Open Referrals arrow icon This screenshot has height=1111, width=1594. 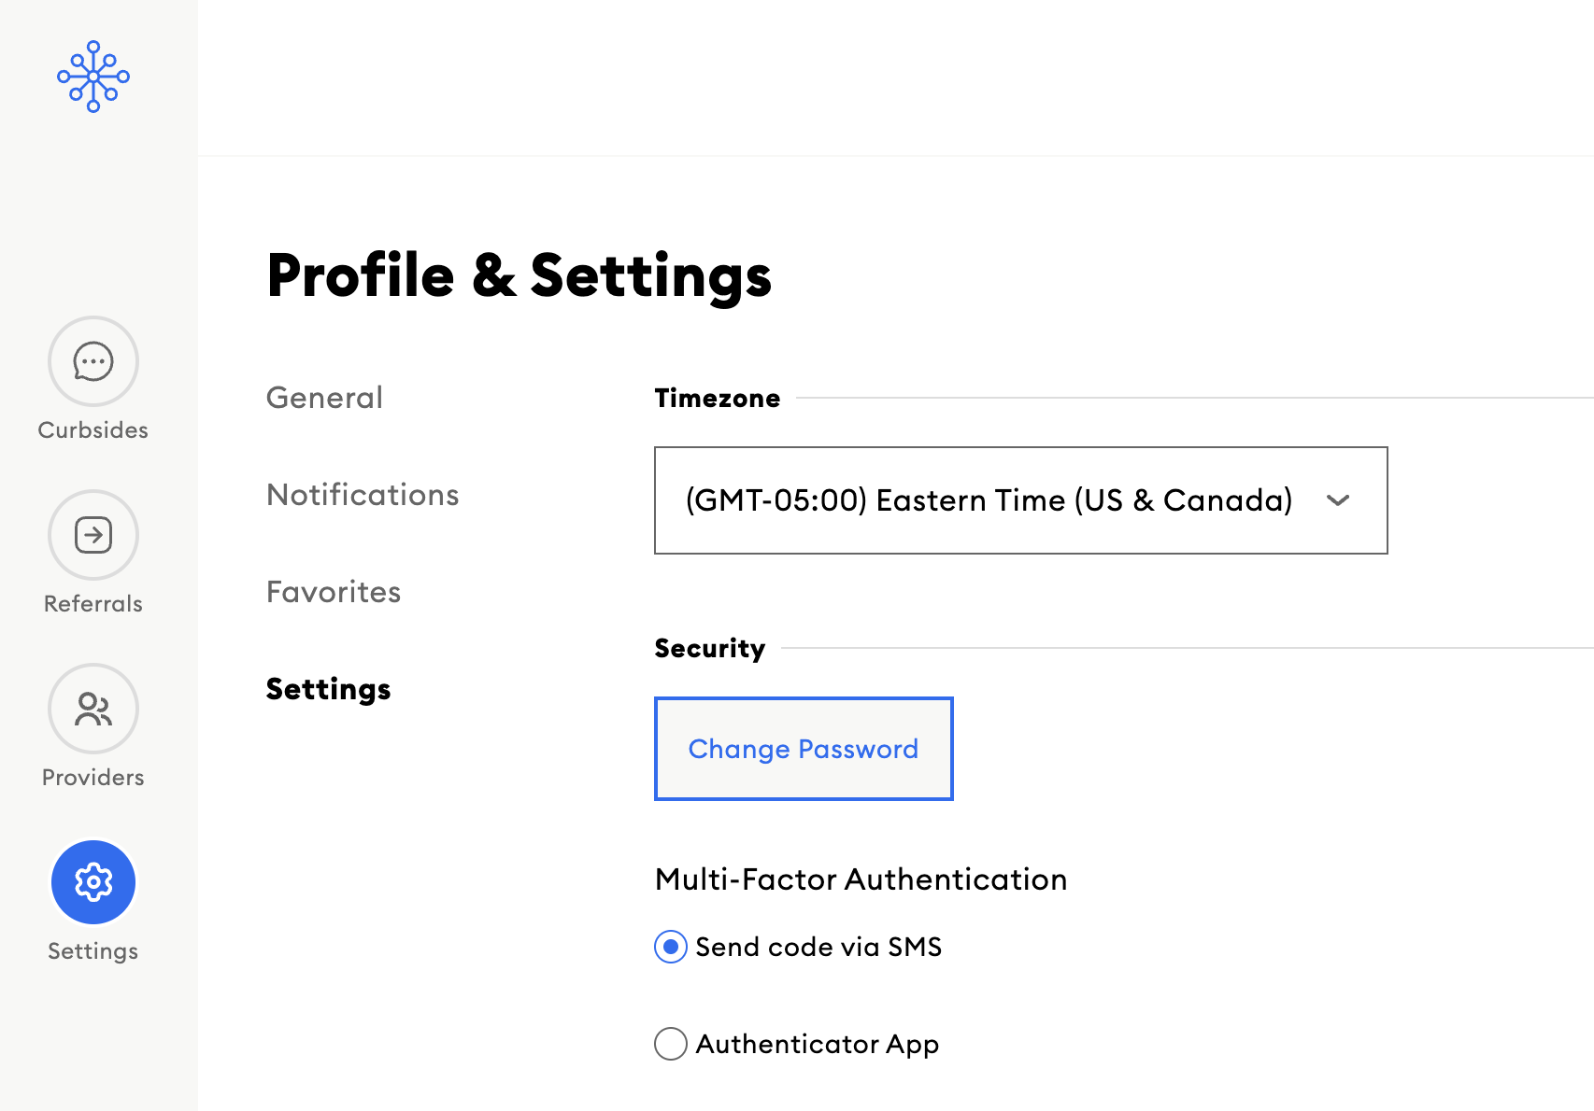pyautogui.click(x=93, y=535)
